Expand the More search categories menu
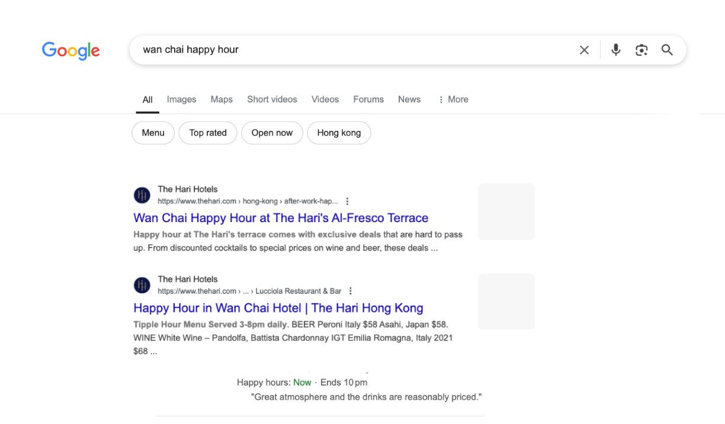 click(x=453, y=99)
